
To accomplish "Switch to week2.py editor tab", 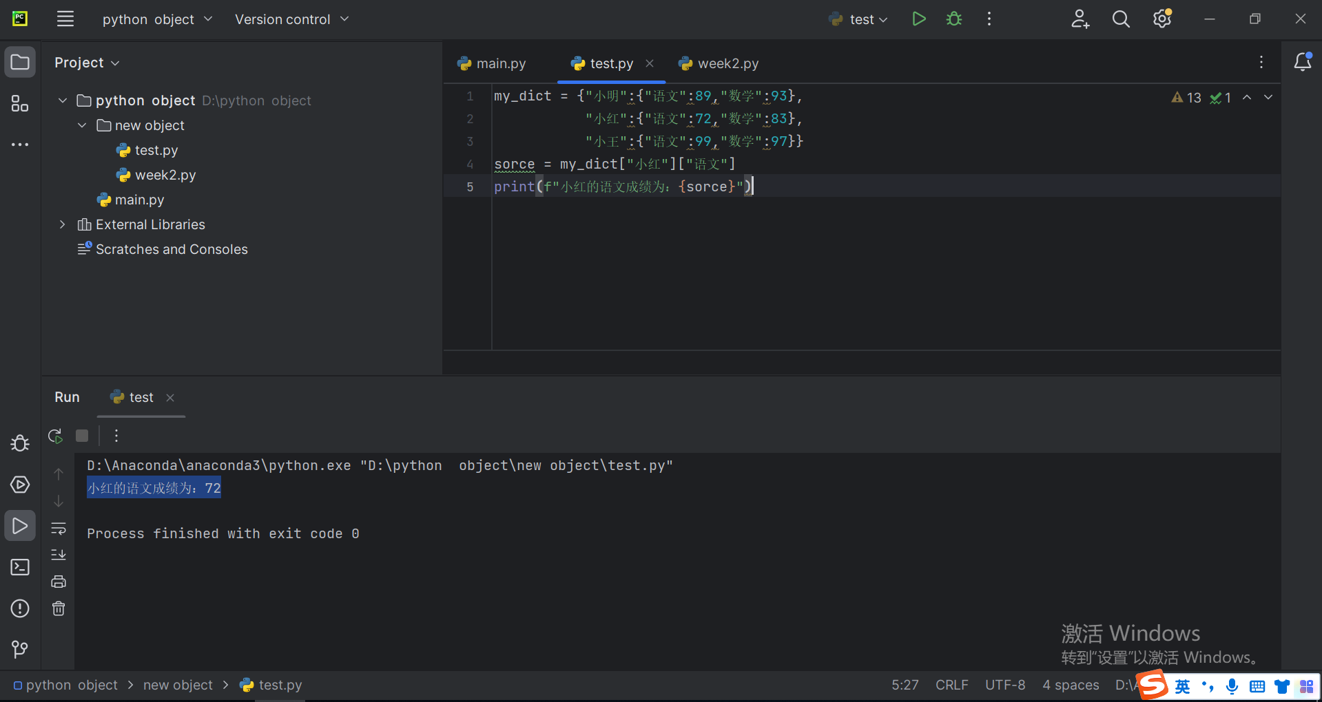I will (x=719, y=63).
